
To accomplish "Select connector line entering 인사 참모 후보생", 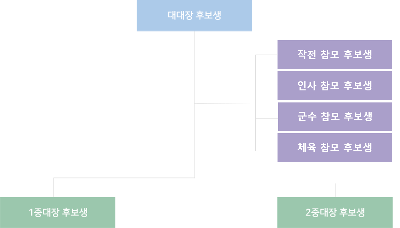I will pyautogui.click(x=266, y=85).
